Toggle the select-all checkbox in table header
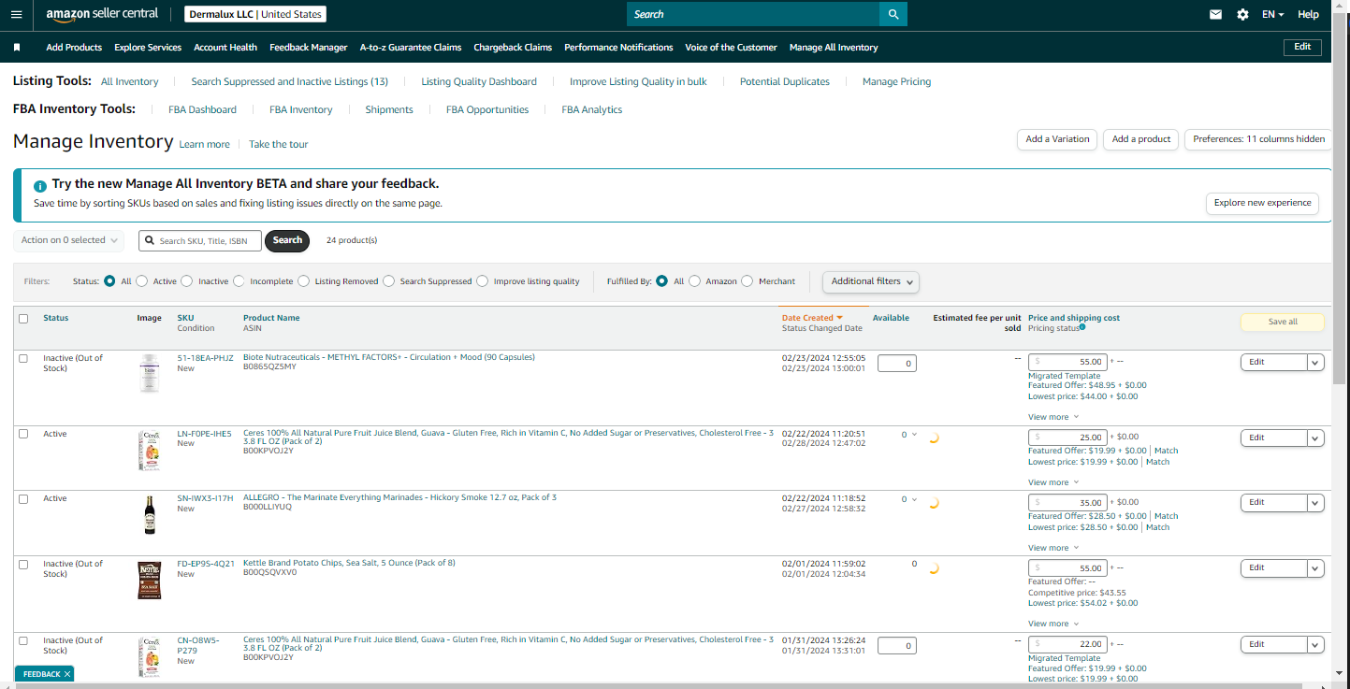 (x=23, y=319)
